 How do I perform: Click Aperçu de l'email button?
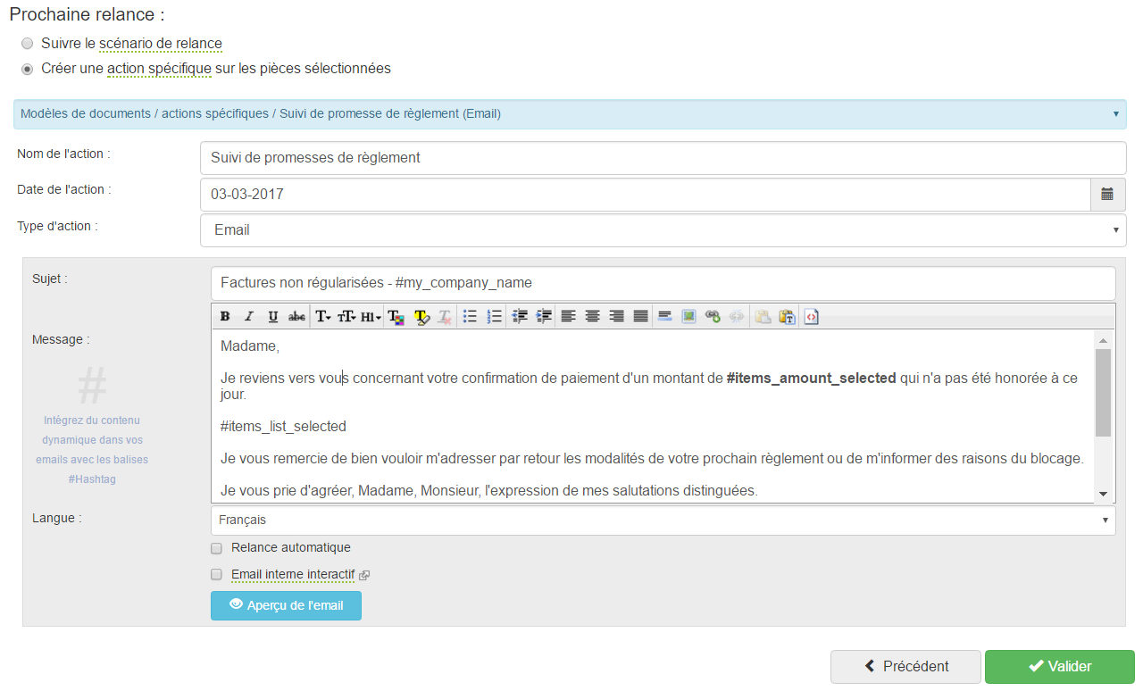tap(286, 605)
